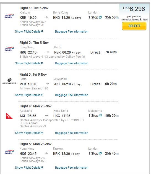The image size is (151, 175).
Task: Expand Show Flight Details for Flight 2
Action: (x=29, y=63)
